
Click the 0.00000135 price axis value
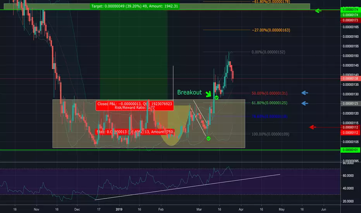[x=351, y=84]
